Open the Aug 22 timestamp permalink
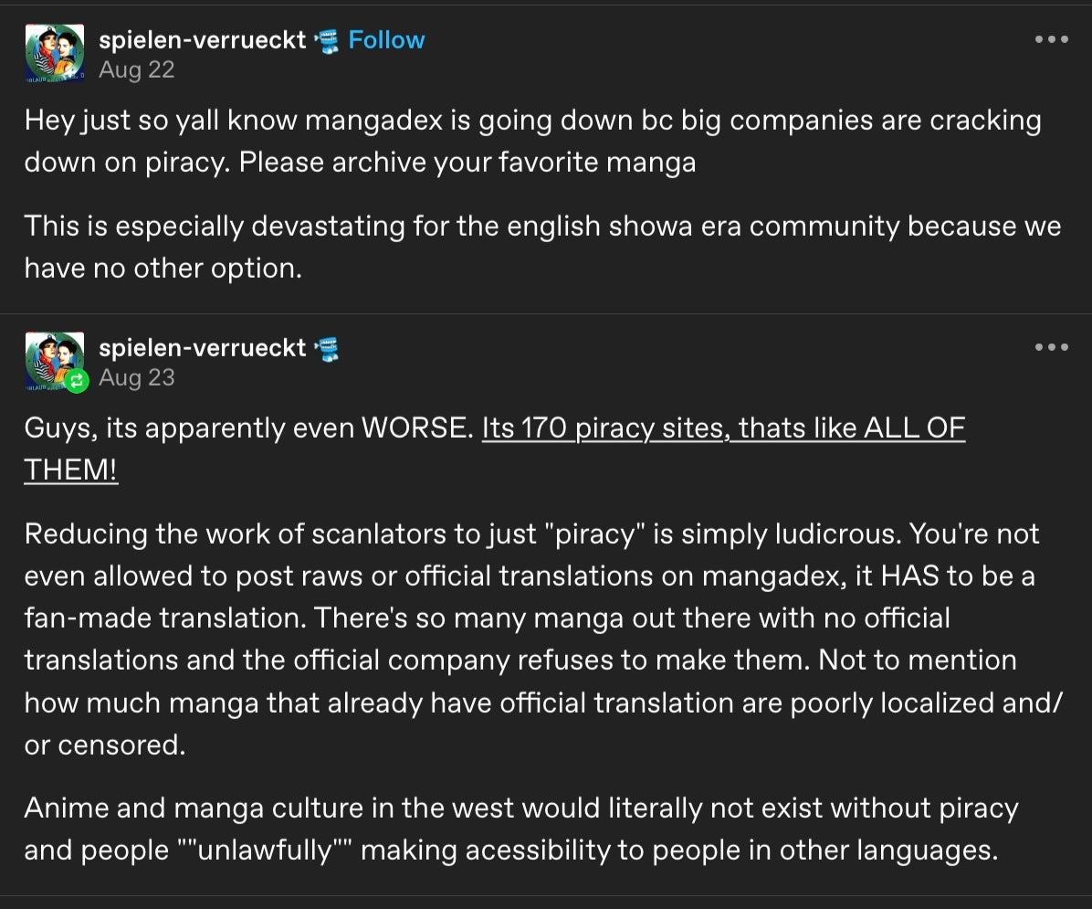Image resolution: width=1092 pixels, height=909 pixels. (136, 69)
